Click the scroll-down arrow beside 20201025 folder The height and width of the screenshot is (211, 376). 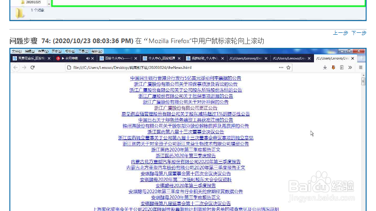[49, 4]
